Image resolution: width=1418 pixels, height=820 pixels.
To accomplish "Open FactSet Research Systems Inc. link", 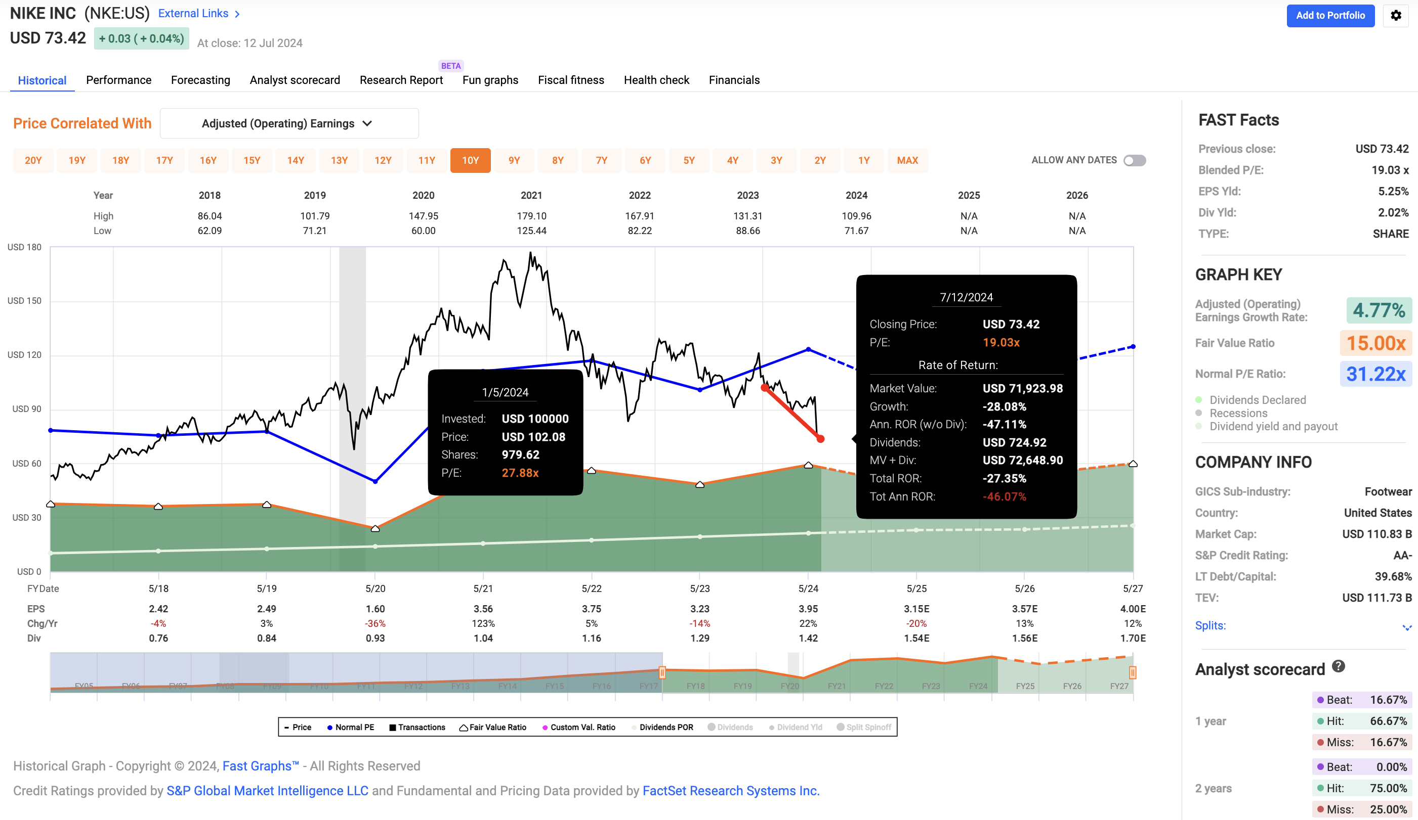I will 731,791.
